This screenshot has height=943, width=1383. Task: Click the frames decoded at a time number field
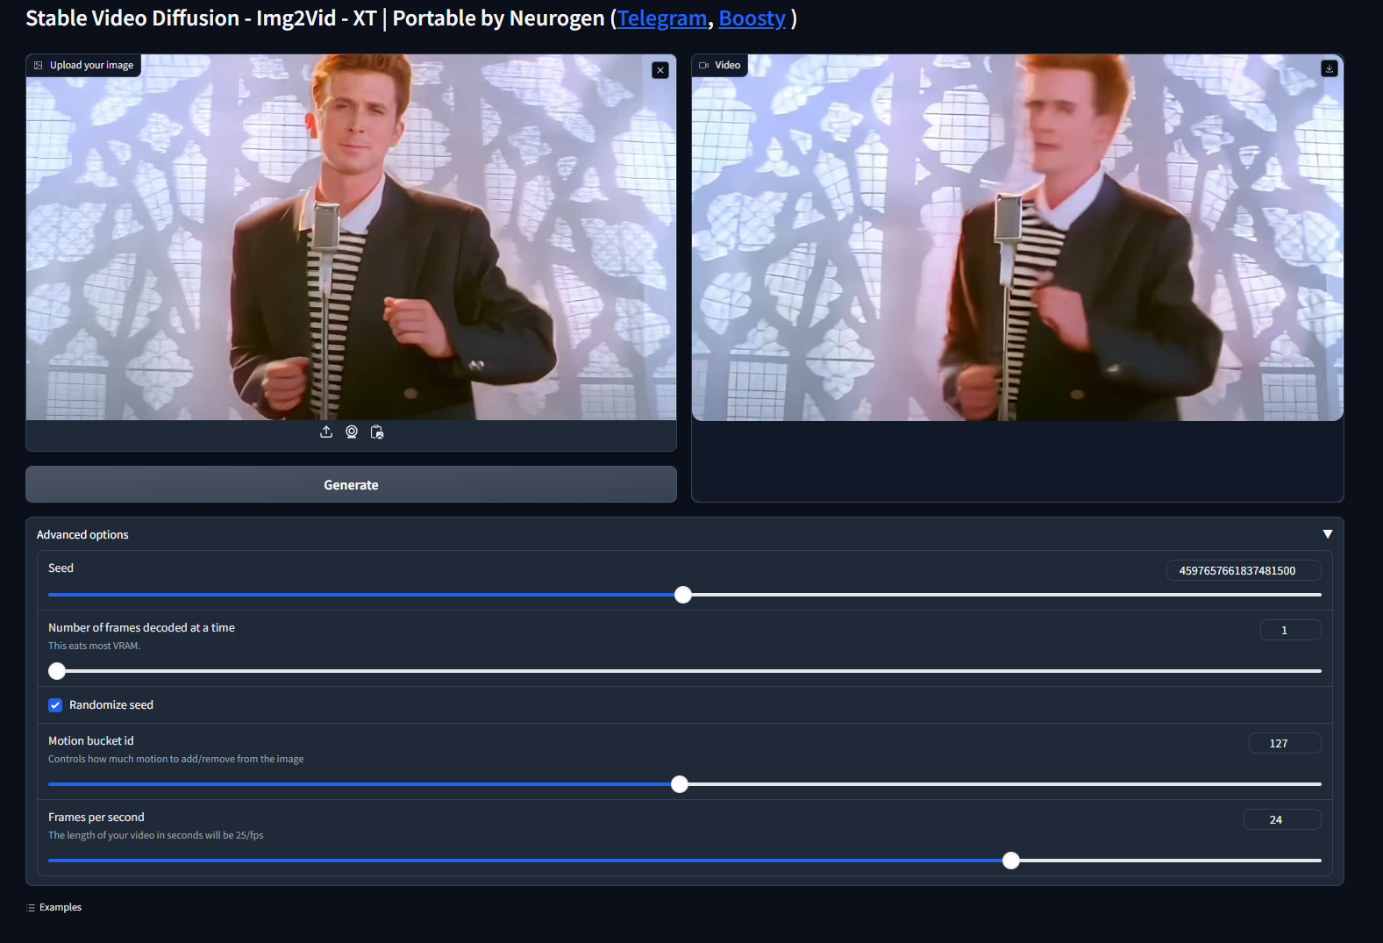(x=1290, y=630)
